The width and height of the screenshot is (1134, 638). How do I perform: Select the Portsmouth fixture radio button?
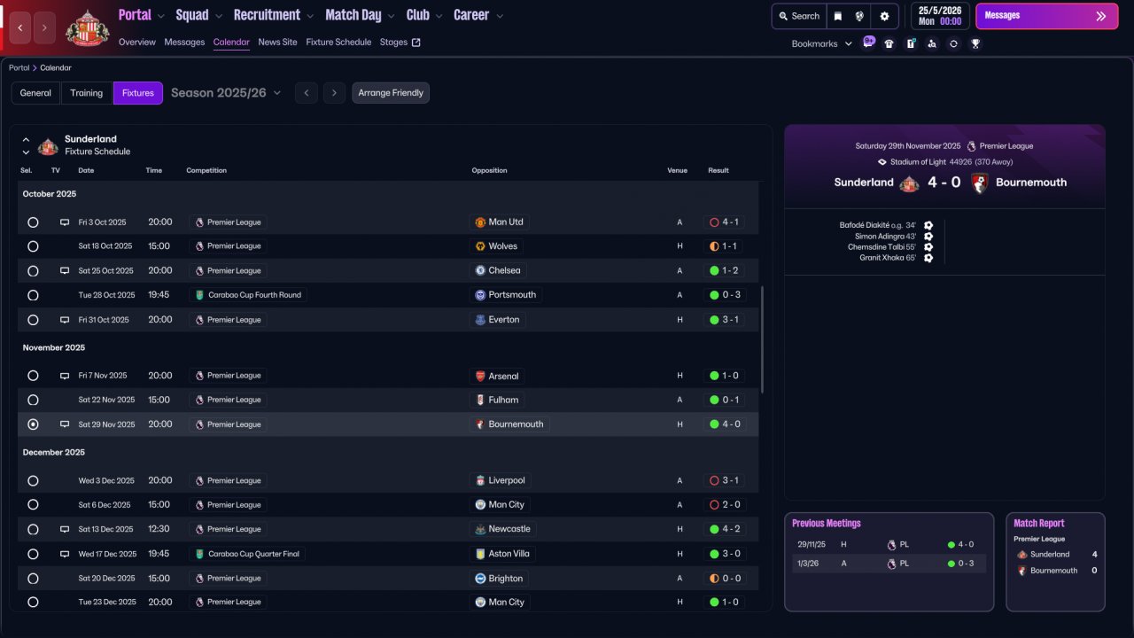point(33,295)
